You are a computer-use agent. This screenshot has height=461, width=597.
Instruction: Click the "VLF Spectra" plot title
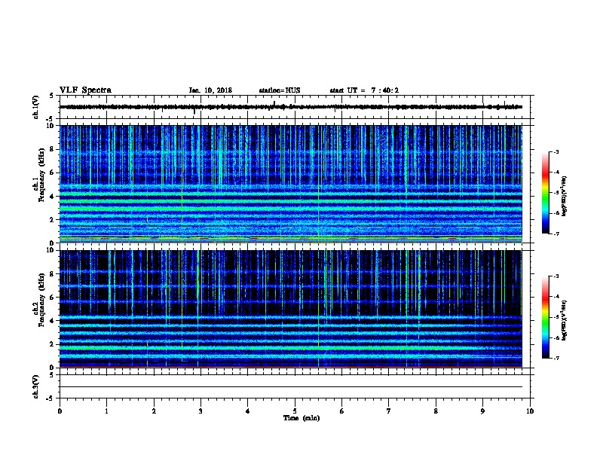[85, 90]
